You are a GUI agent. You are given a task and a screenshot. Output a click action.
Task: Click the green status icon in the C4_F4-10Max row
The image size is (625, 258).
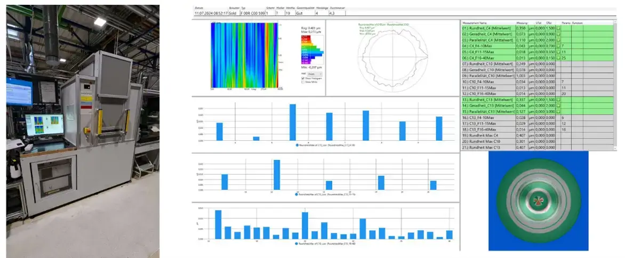click(558, 46)
